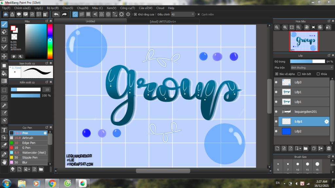
Task: Open gear settings for selected Lớp1 layer
Action: point(326,122)
